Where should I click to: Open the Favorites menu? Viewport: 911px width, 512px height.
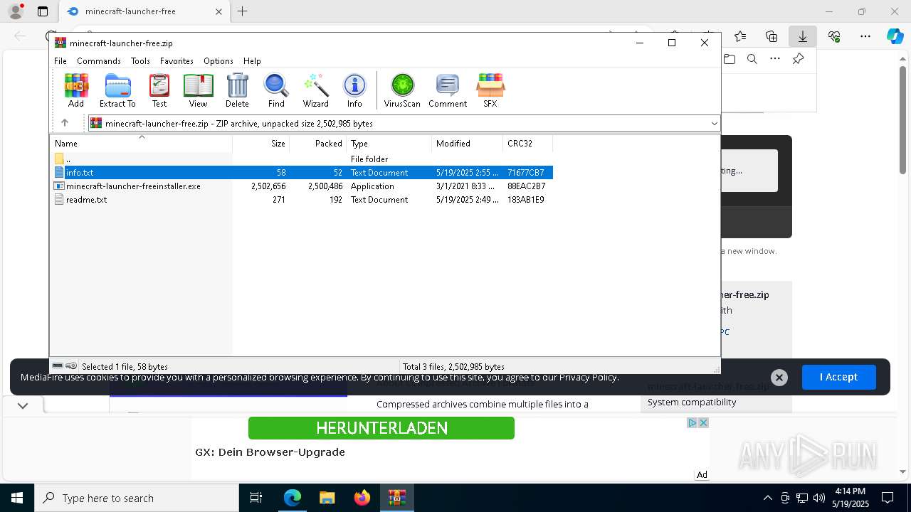[x=177, y=61]
